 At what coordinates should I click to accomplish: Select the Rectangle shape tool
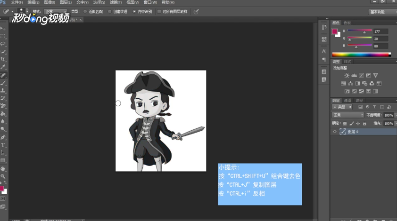[3, 161]
